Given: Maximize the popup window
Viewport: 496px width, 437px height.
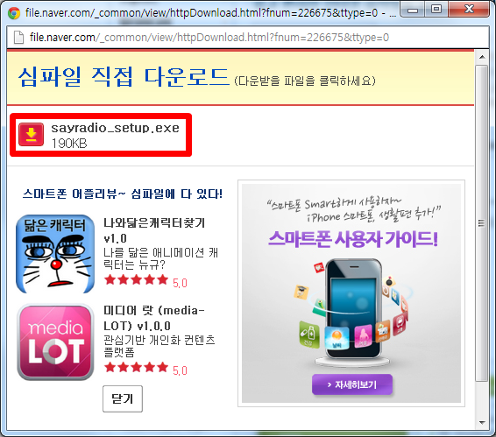Looking at the screenshot, I should (x=436, y=10).
